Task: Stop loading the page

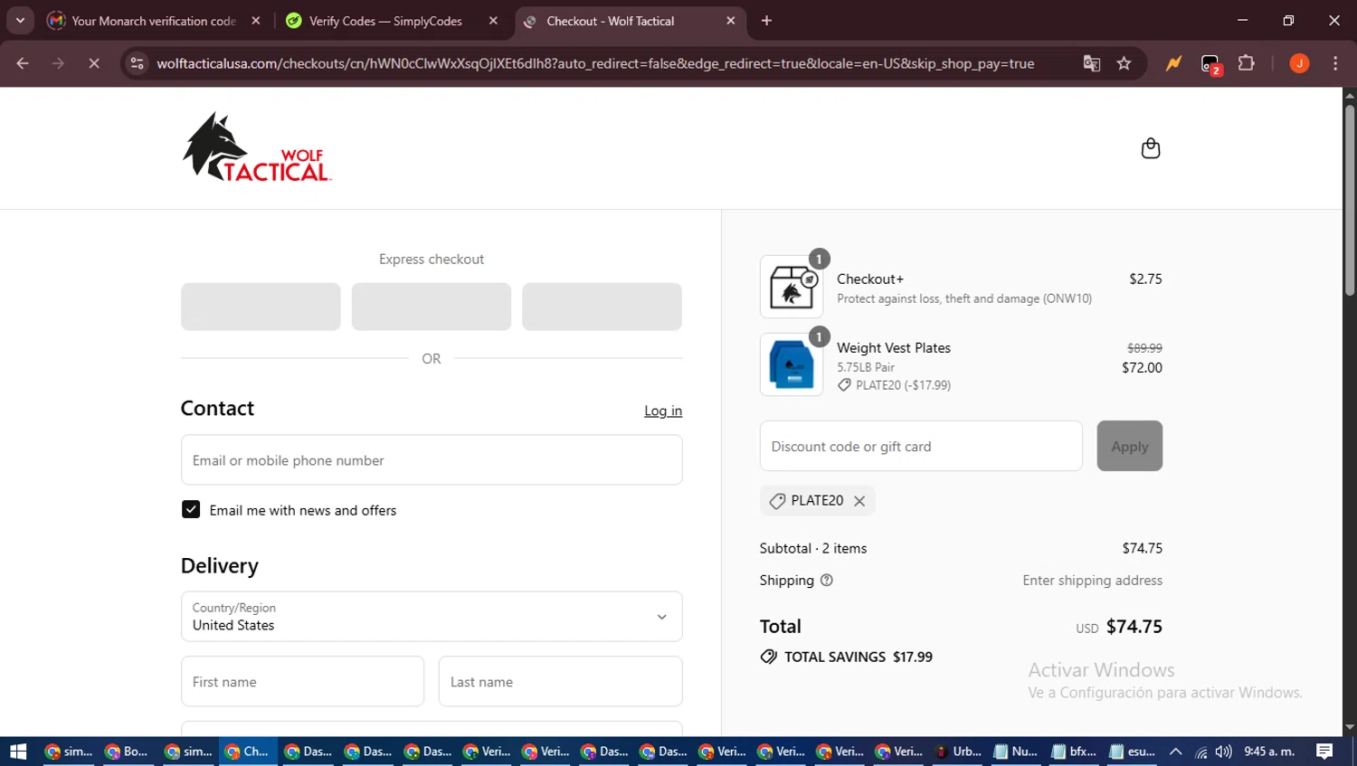Action: (93, 63)
